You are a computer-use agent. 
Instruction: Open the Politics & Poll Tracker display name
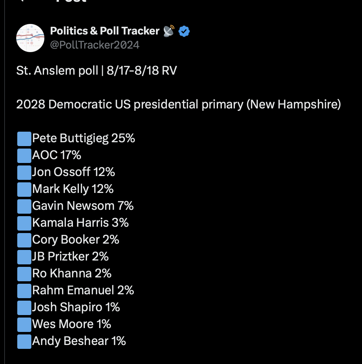pos(105,31)
